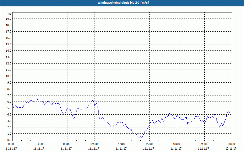Click the 12:00 time axis label
Screen dimensions: 244x152
[122, 144]
